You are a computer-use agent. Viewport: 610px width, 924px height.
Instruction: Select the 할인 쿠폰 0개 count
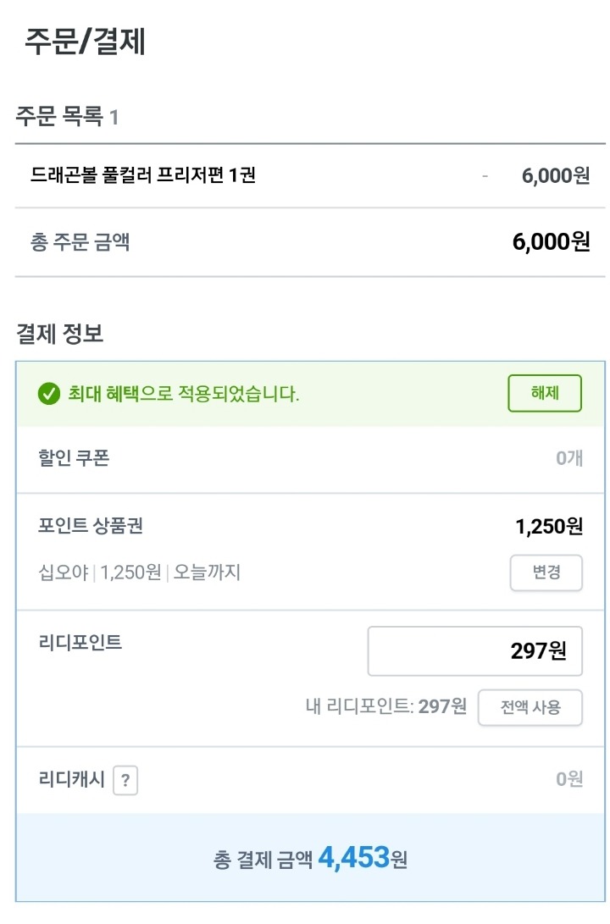tap(568, 459)
